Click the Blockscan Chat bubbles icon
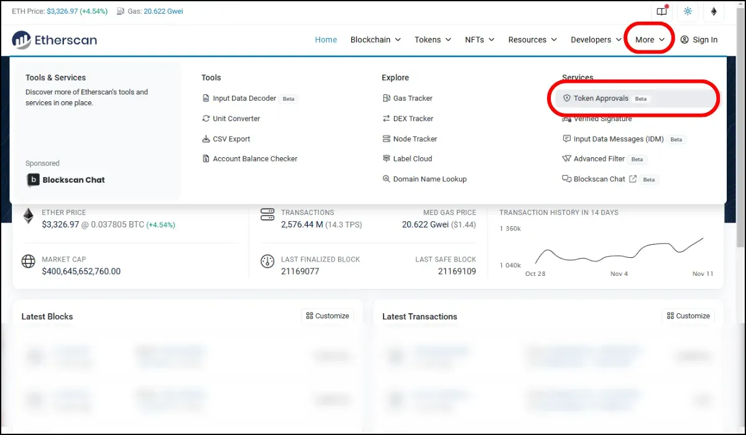Image resolution: width=746 pixels, height=435 pixels. (x=567, y=179)
